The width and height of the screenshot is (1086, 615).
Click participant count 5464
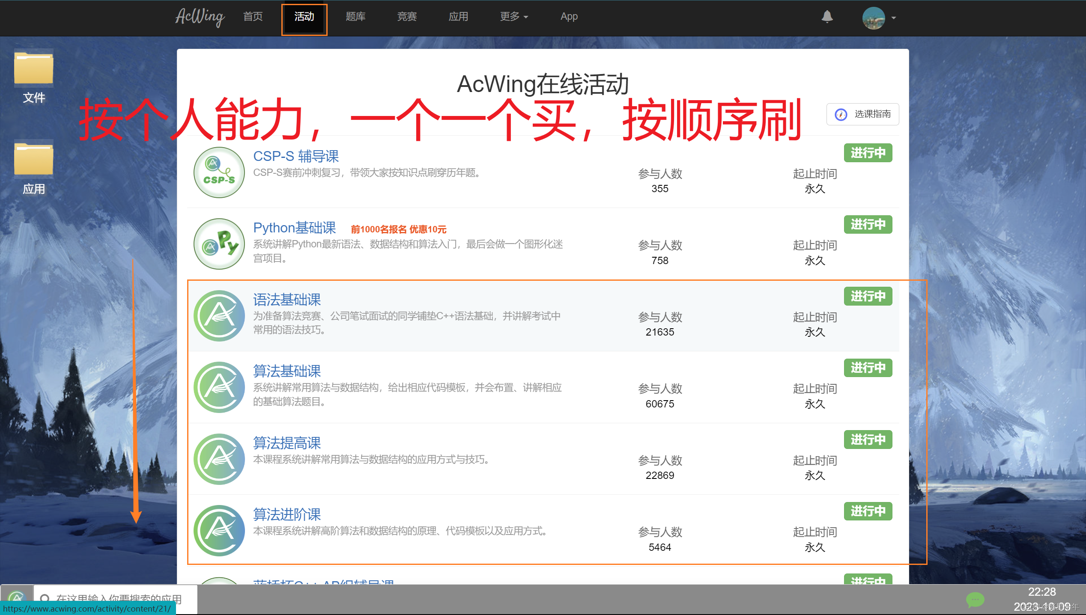tap(660, 547)
